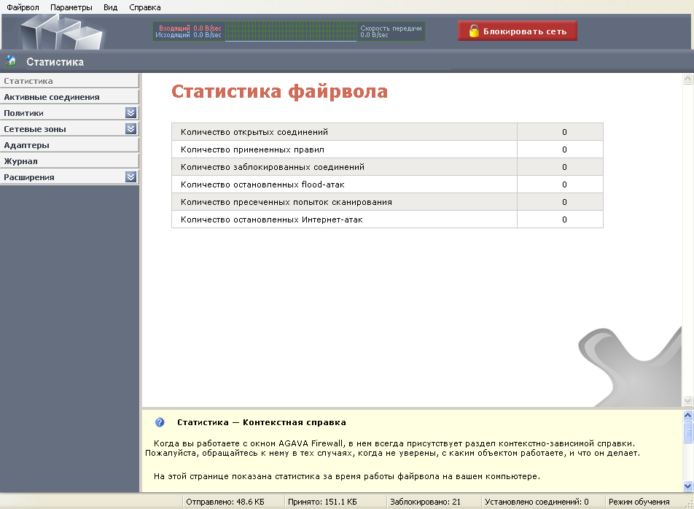
Task: Expand the Сетевые зоны section chevron
Action: (x=130, y=129)
